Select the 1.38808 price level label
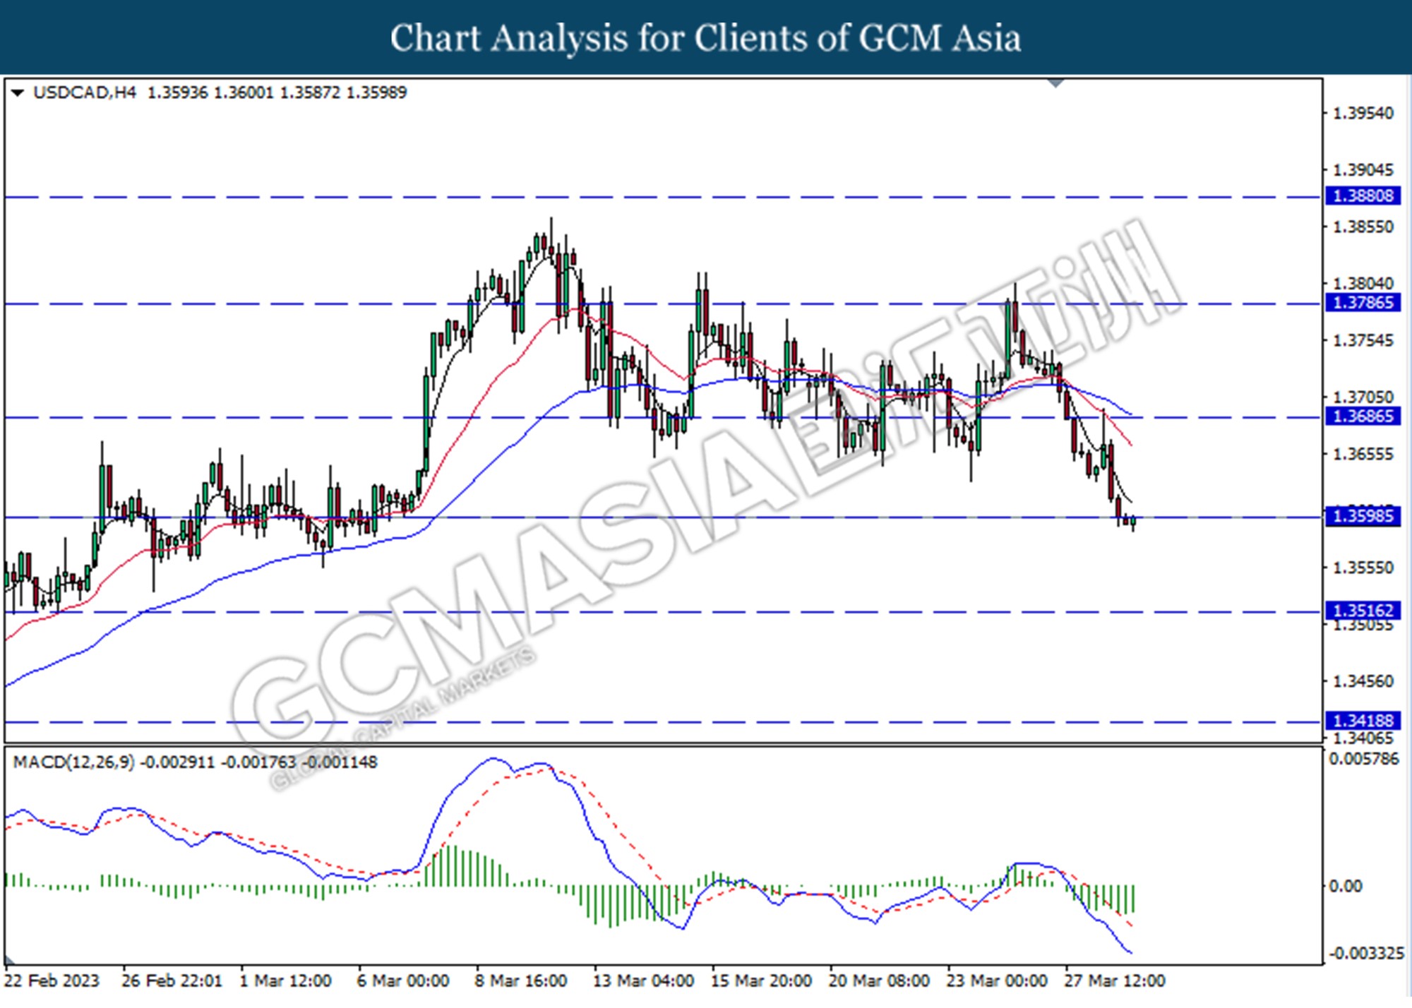This screenshot has height=1008, width=1412. (x=1363, y=196)
